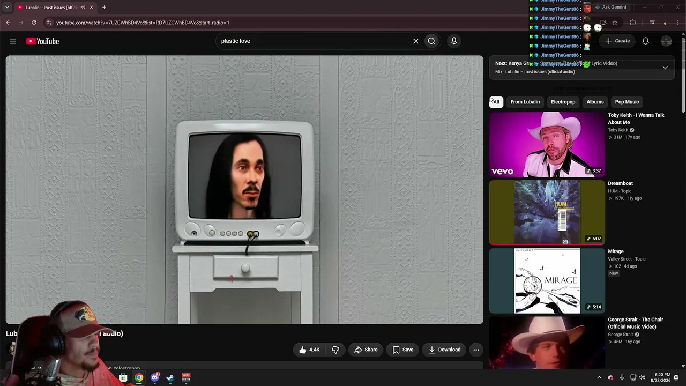Open 'Toby Keith - I Wanna Talk About Me' title
Screen dimensions: 686x386
(636, 118)
